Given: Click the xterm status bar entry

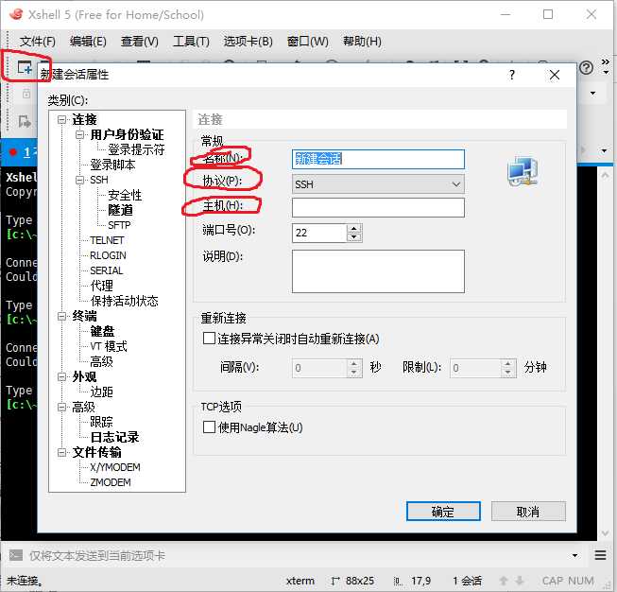Looking at the screenshot, I should 300,581.
